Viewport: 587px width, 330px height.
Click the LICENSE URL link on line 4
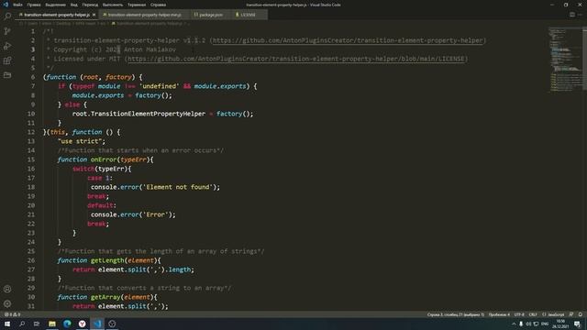click(x=296, y=59)
